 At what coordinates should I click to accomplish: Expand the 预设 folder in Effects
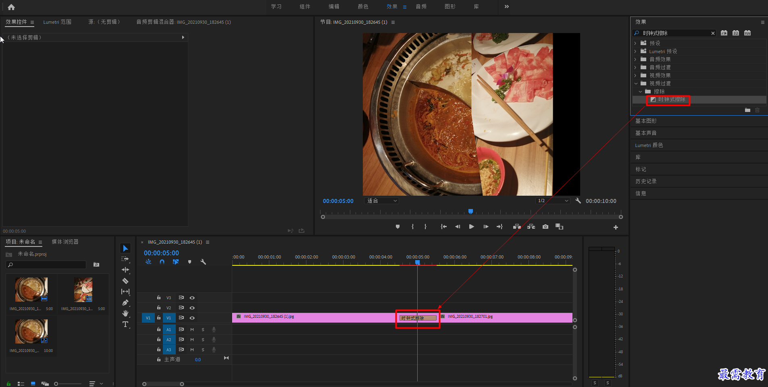coord(635,43)
